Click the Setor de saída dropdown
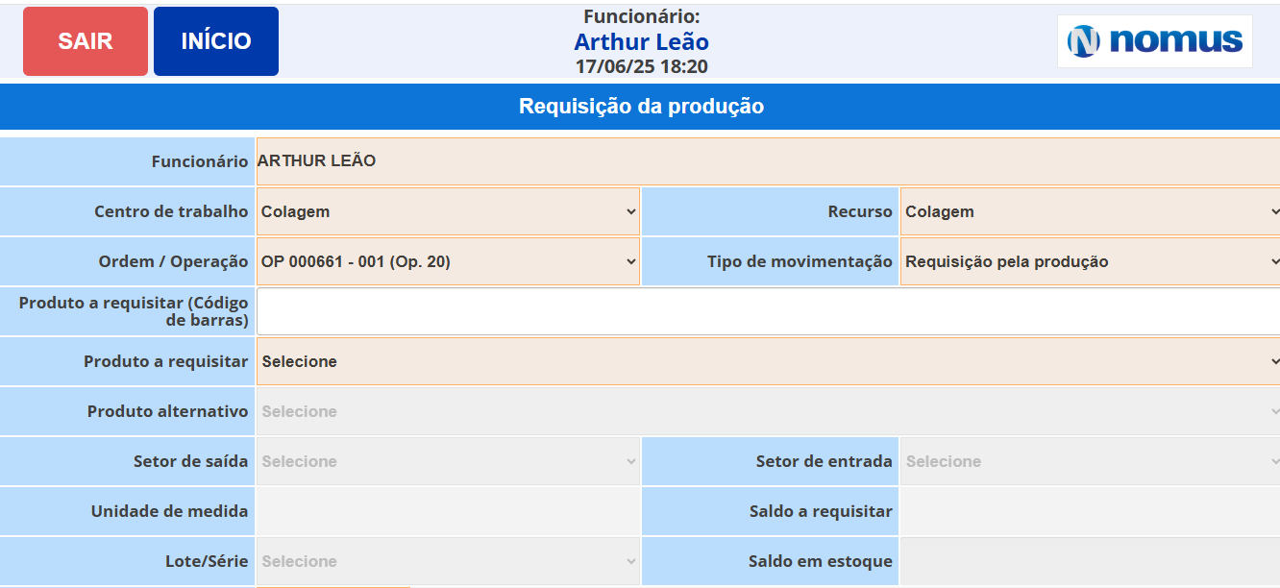 448,461
